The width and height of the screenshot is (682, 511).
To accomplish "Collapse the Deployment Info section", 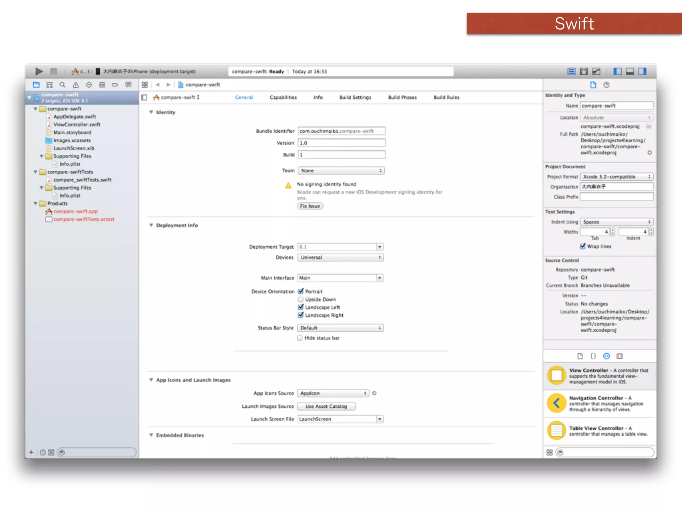I will [151, 225].
